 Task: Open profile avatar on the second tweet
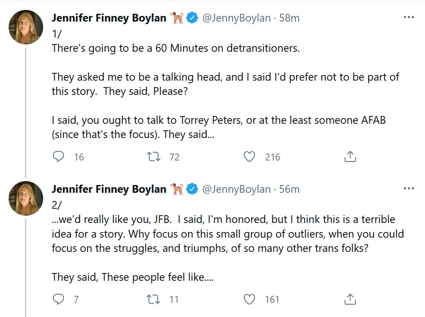pyautogui.click(x=26, y=198)
